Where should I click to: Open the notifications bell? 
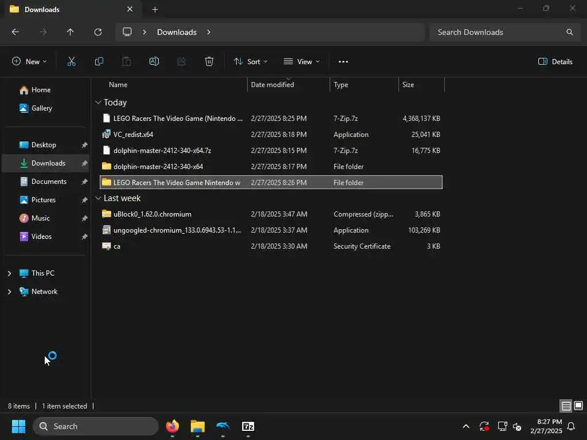tap(571, 426)
